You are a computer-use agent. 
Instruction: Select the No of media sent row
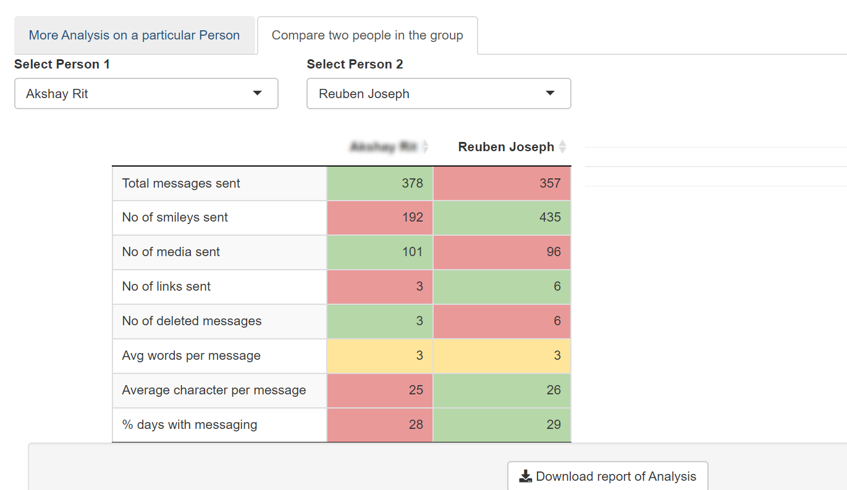(x=171, y=252)
